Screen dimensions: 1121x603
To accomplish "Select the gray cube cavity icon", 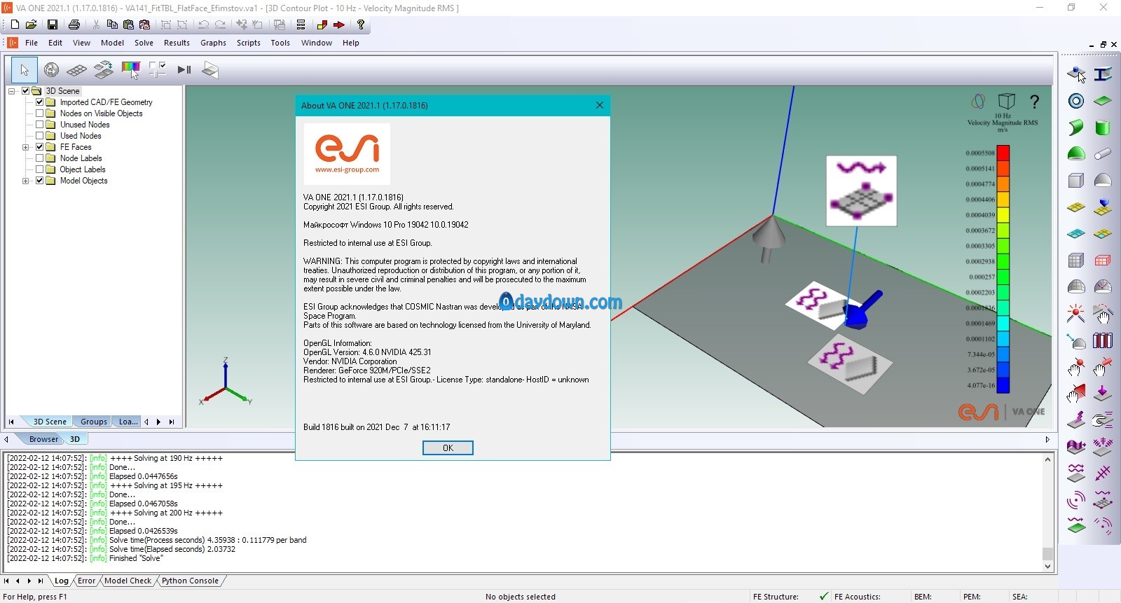I will point(1076,181).
